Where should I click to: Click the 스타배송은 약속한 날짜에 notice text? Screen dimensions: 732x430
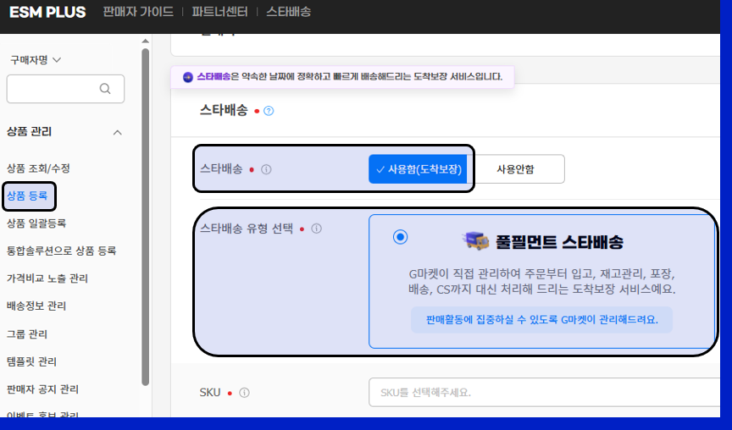click(x=350, y=76)
